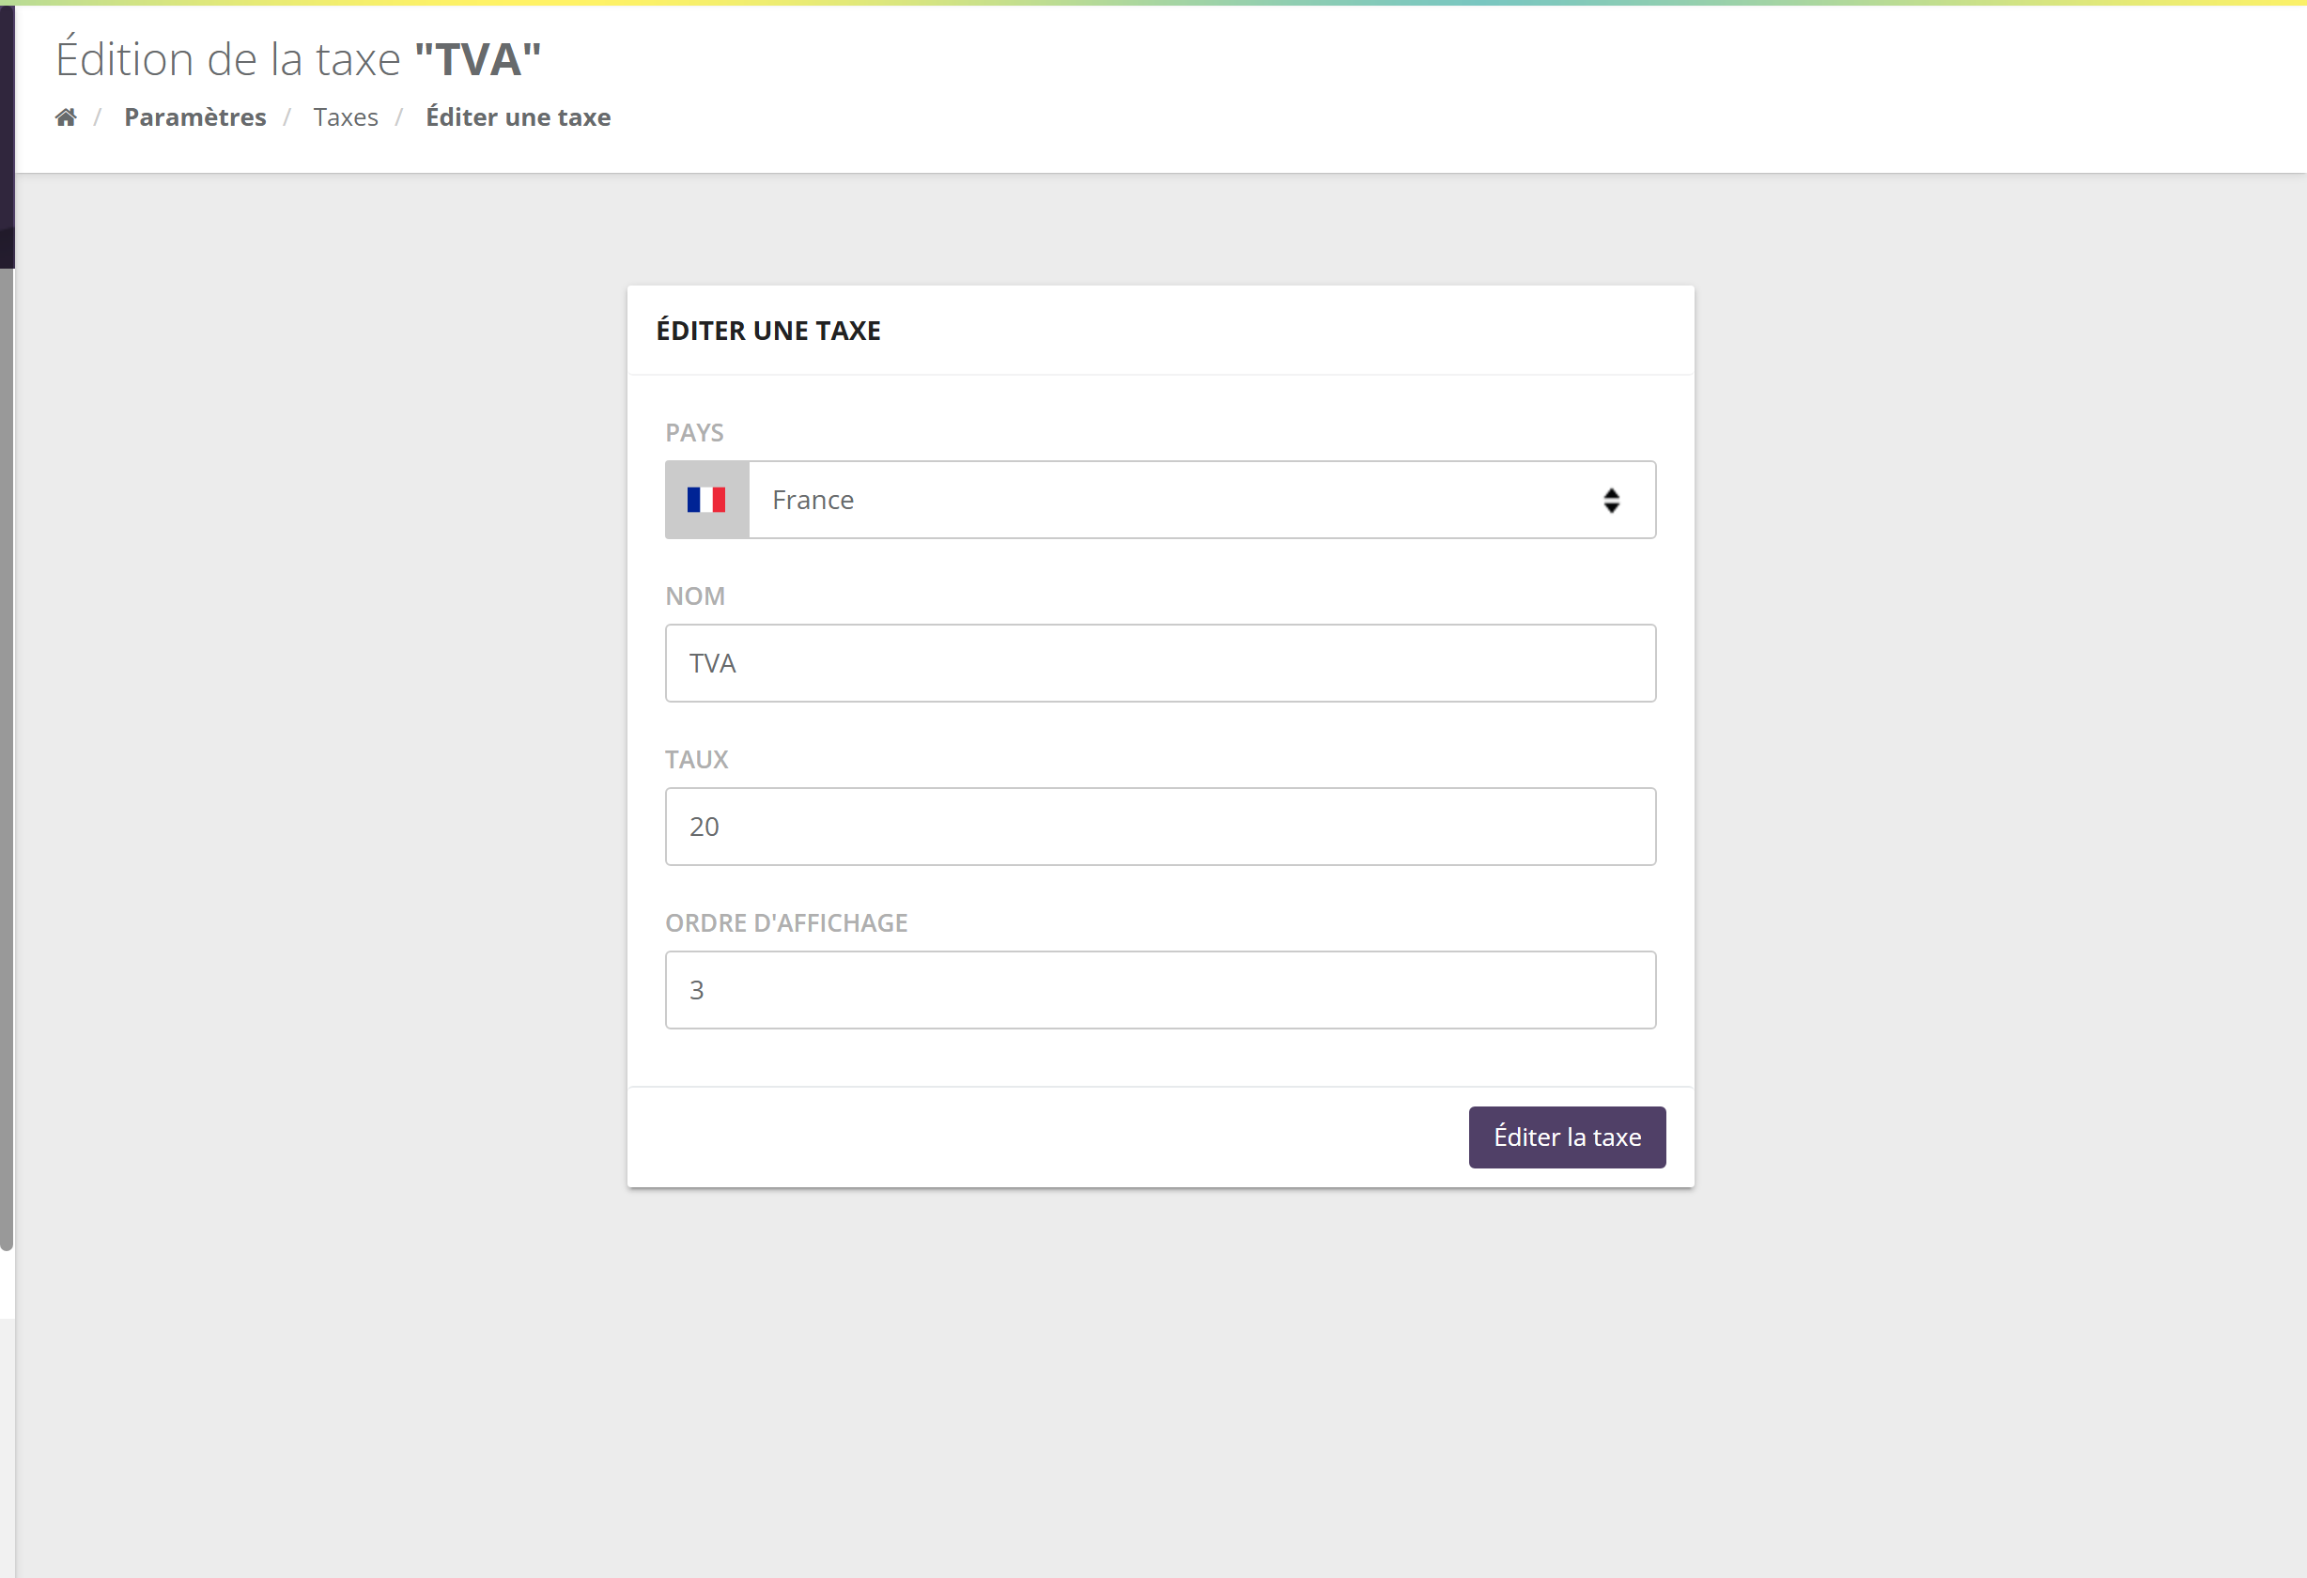Click the ÉDITER UNE TAXE panel heading
Viewport: 2307px width, 1578px height.
click(x=768, y=331)
